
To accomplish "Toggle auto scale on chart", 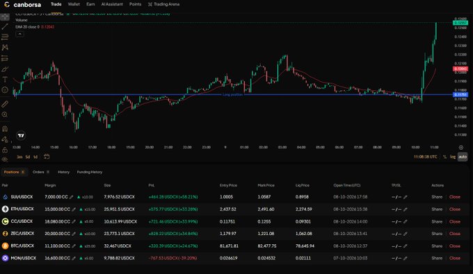I will tap(463, 157).
